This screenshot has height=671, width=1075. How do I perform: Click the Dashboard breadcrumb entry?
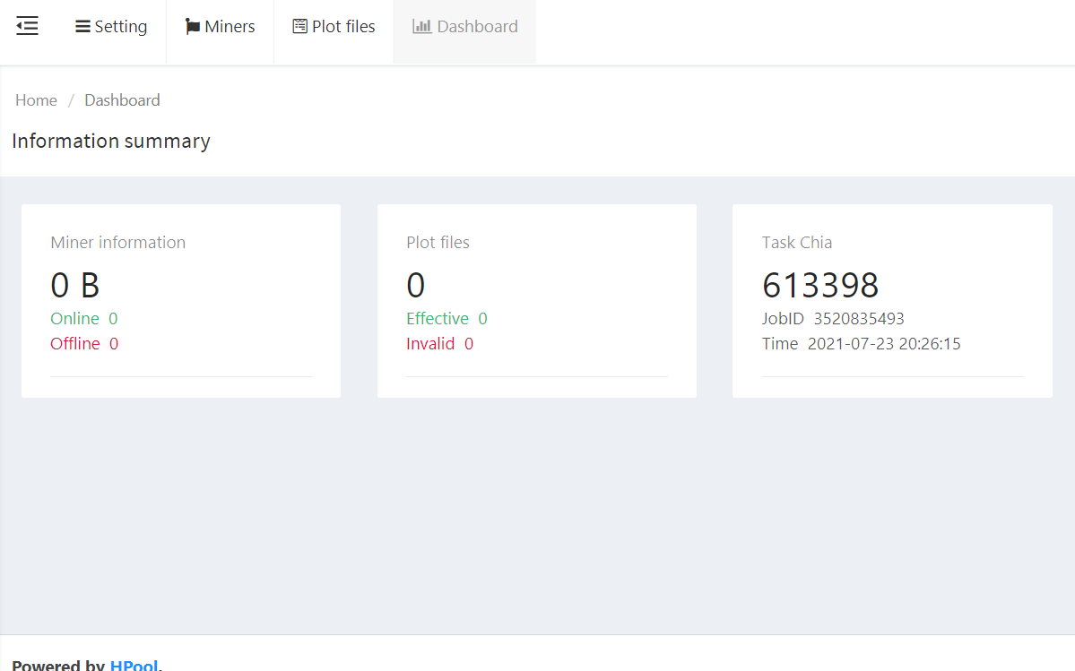122,99
